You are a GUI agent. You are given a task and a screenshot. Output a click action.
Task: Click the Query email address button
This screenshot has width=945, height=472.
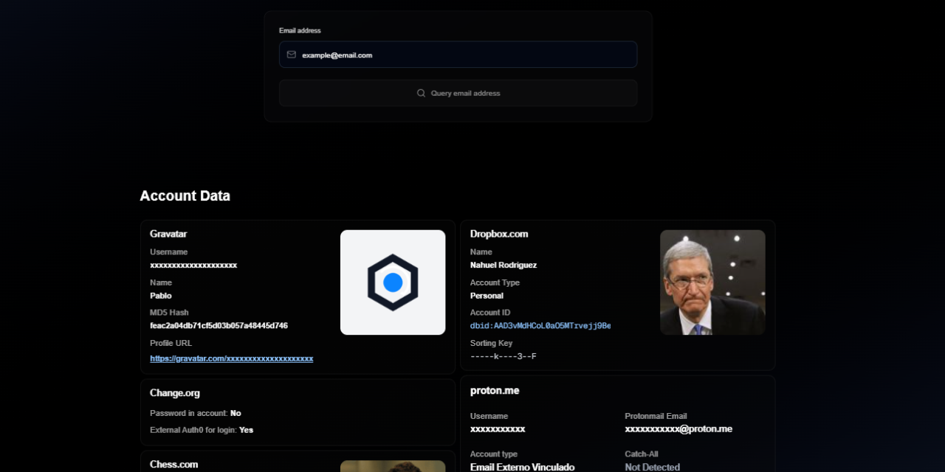[458, 93]
